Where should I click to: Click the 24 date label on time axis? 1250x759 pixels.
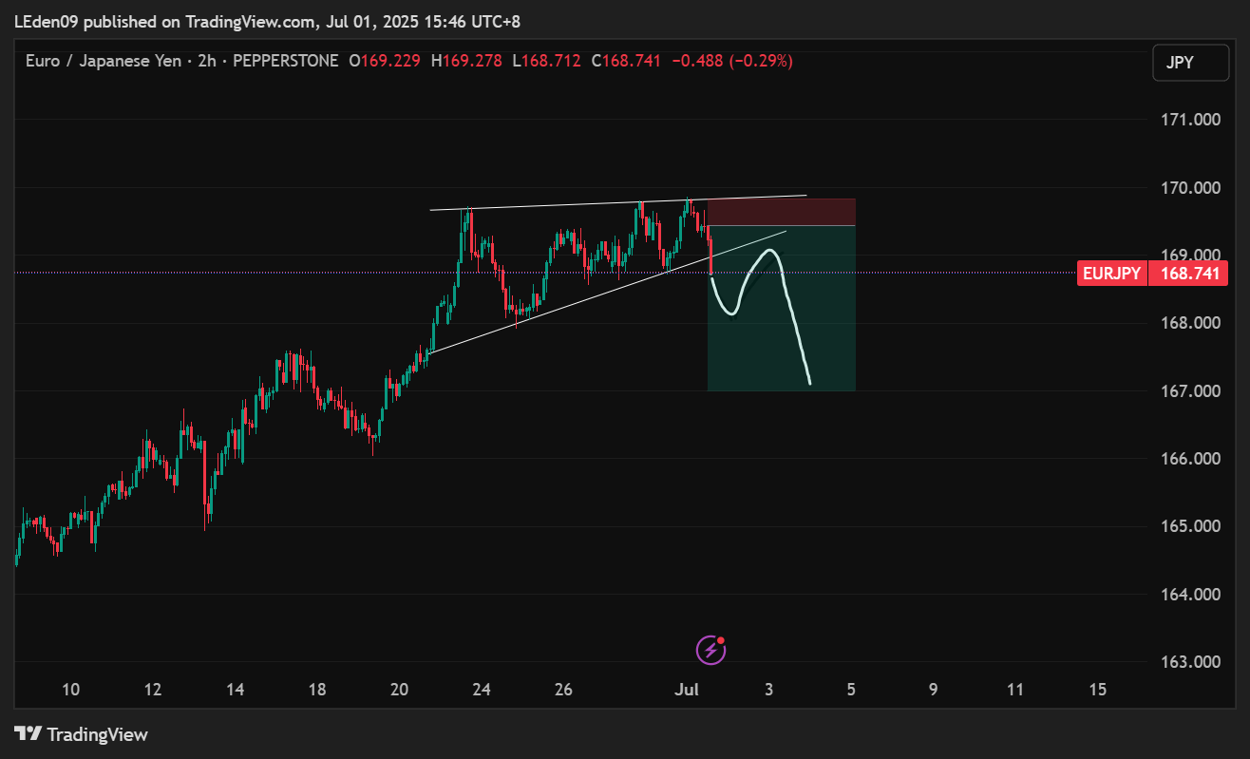(482, 690)
